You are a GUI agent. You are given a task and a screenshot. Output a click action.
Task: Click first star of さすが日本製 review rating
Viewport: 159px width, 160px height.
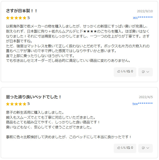point(8,18)
